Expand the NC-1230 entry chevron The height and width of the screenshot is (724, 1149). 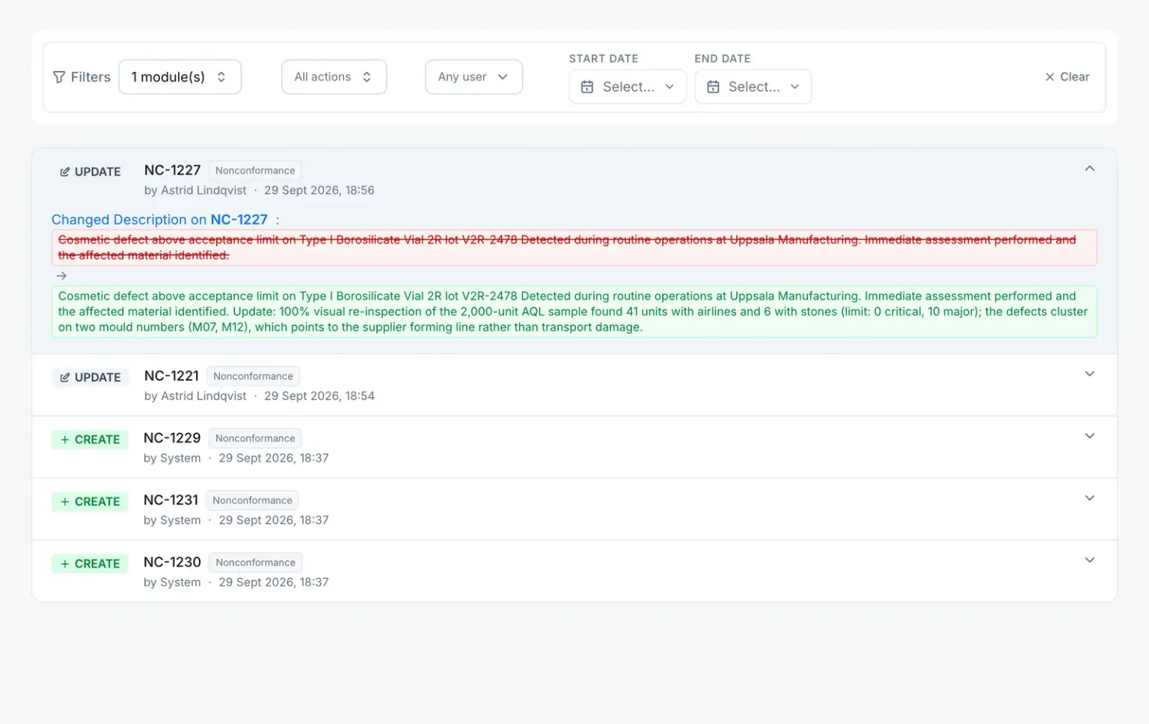[1090, 560]
